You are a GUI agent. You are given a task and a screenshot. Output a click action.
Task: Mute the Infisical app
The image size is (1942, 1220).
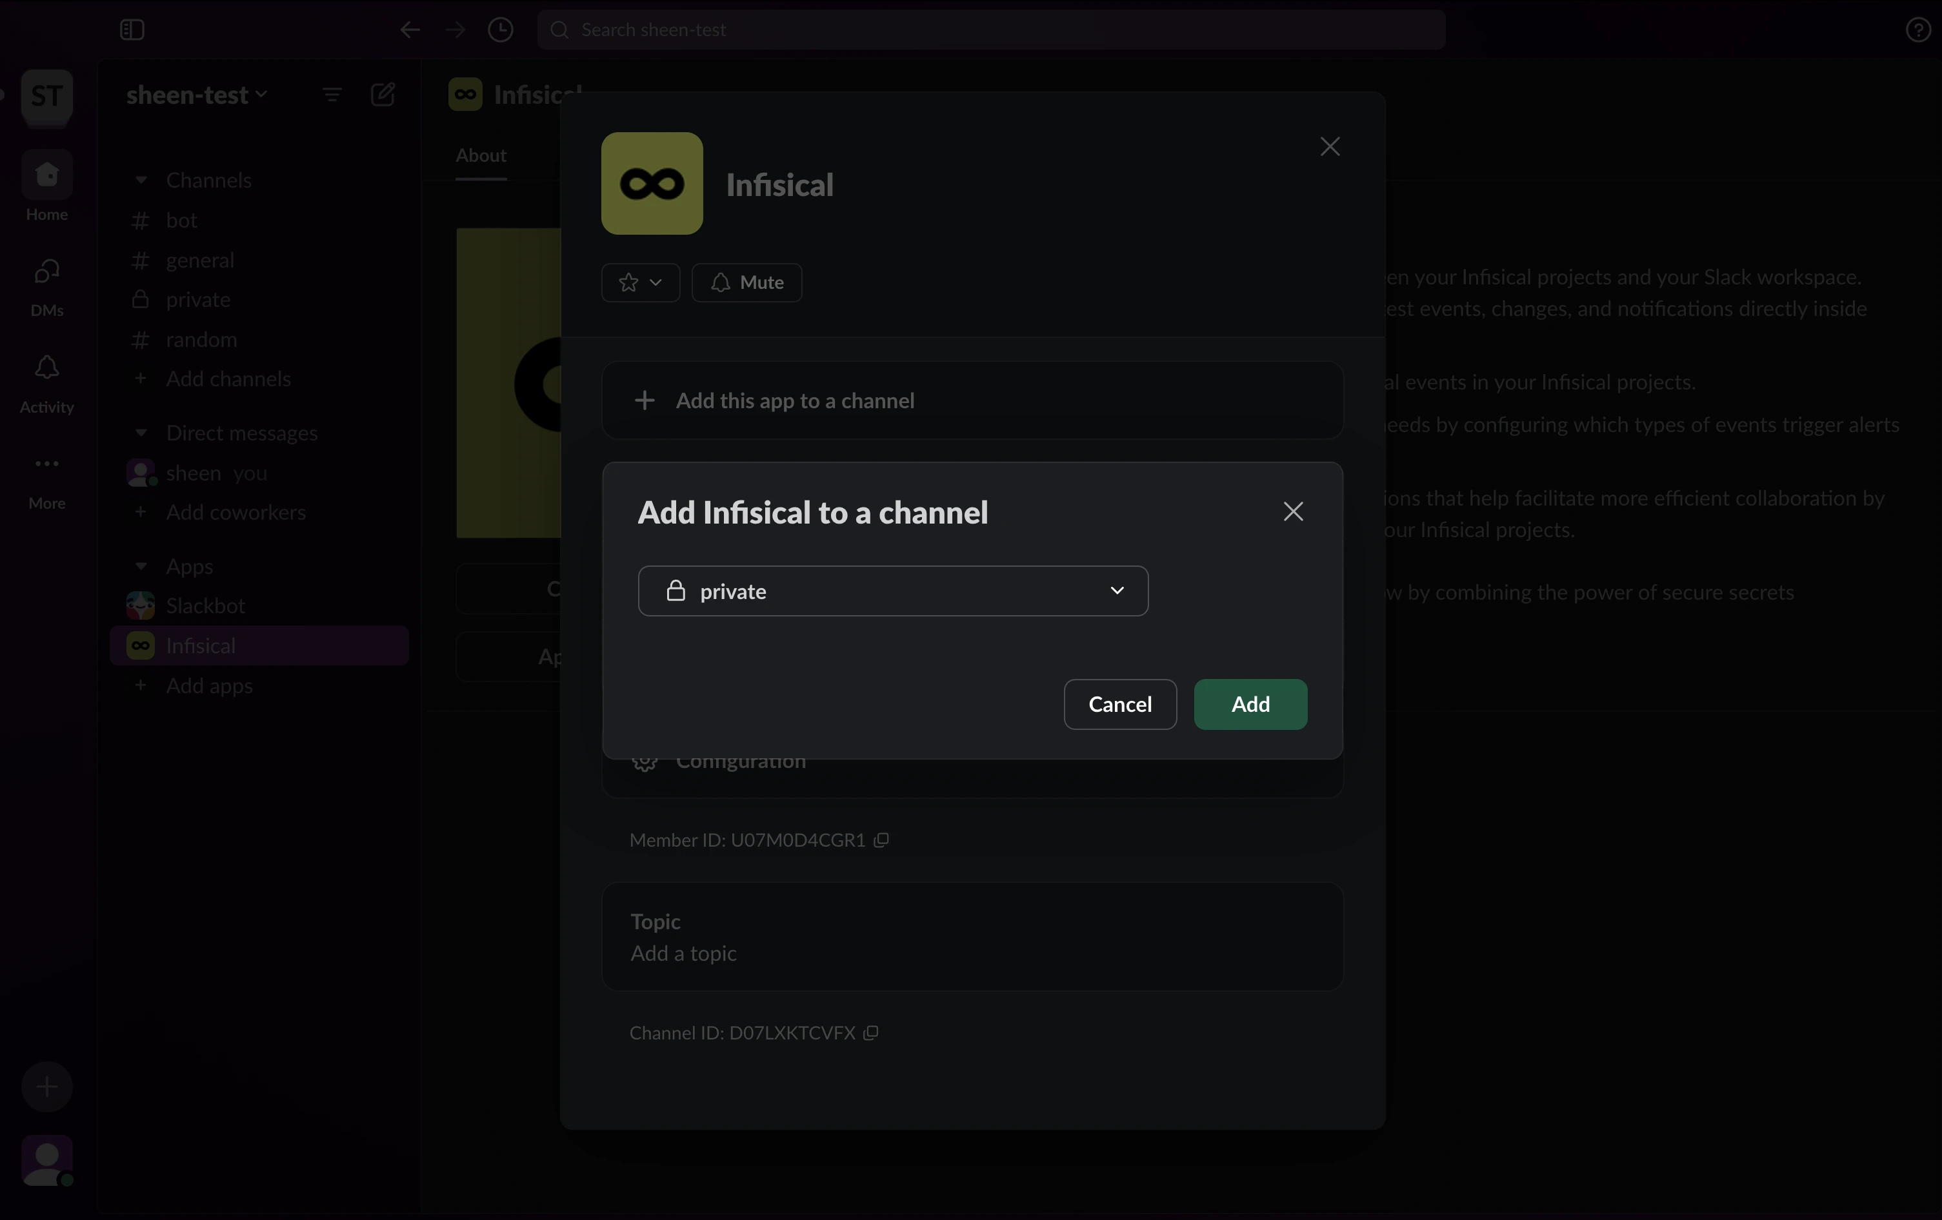(x=747, y=283)
